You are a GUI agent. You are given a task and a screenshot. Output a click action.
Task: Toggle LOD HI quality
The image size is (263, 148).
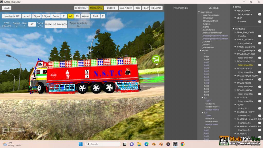[x=111, y=8]
